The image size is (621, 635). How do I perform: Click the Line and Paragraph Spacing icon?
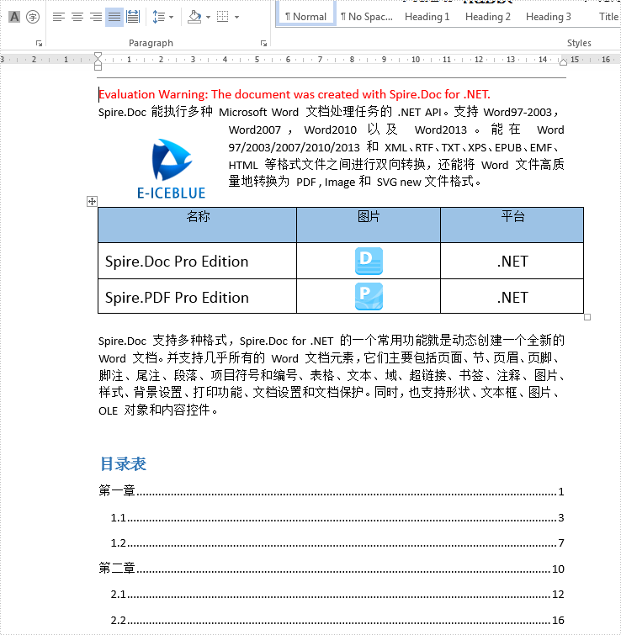159,17
